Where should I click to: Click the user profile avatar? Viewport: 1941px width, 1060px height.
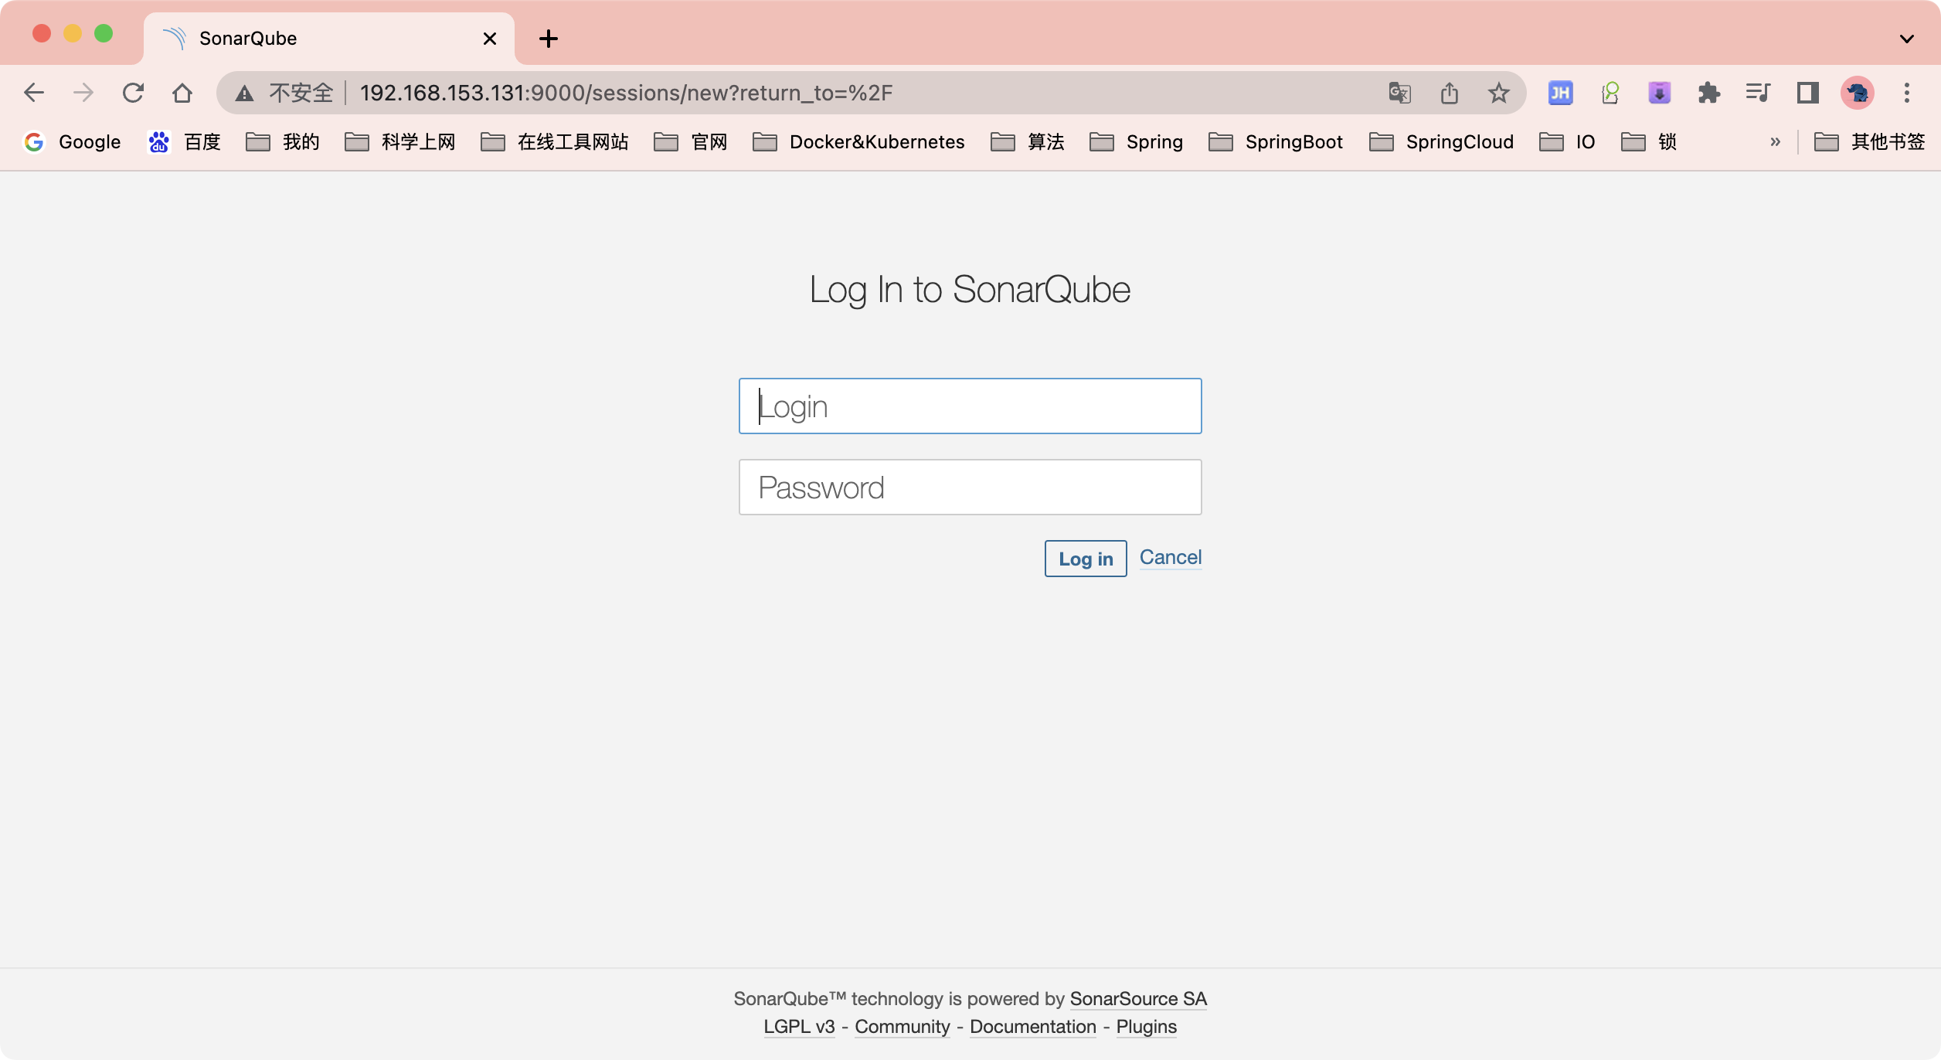[x=1858, y=93]
